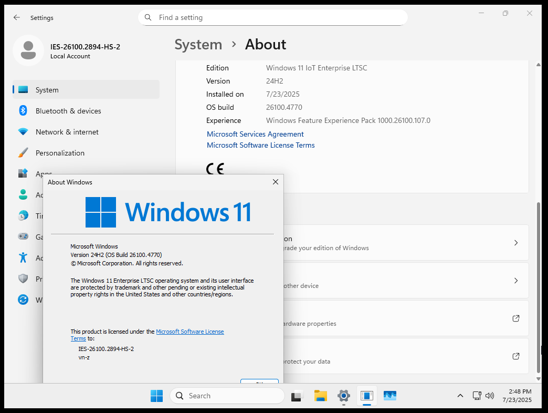The width and height of the screenshot is (548, 413).
Task: Select Personalization menu label
Action: pos(60,153)
